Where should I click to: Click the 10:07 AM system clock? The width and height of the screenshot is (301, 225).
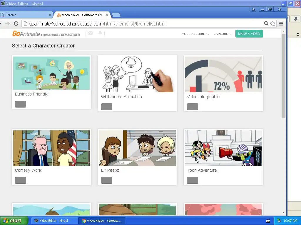tap(290, 221)
